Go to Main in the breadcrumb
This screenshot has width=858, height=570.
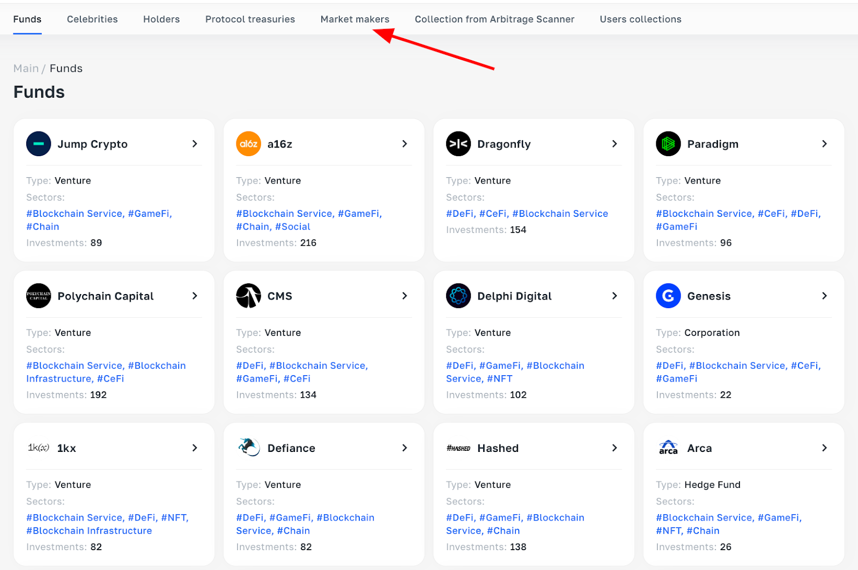[26, 68]
